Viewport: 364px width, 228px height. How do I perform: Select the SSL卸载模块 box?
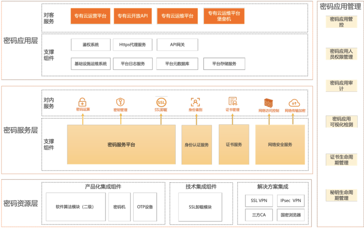click(x=200, y=207)
